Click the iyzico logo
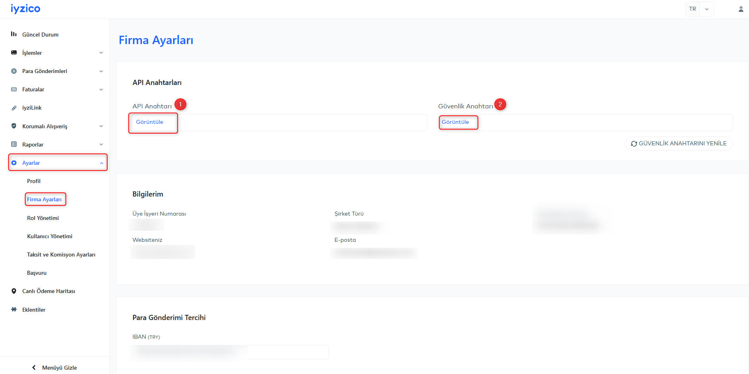749x374 pixels. pos(25,9)
